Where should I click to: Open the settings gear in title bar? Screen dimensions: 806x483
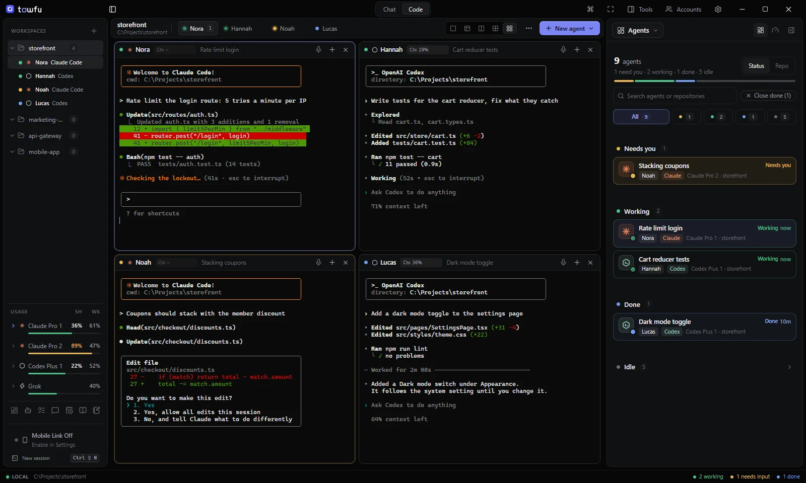[x=718, y=9]
